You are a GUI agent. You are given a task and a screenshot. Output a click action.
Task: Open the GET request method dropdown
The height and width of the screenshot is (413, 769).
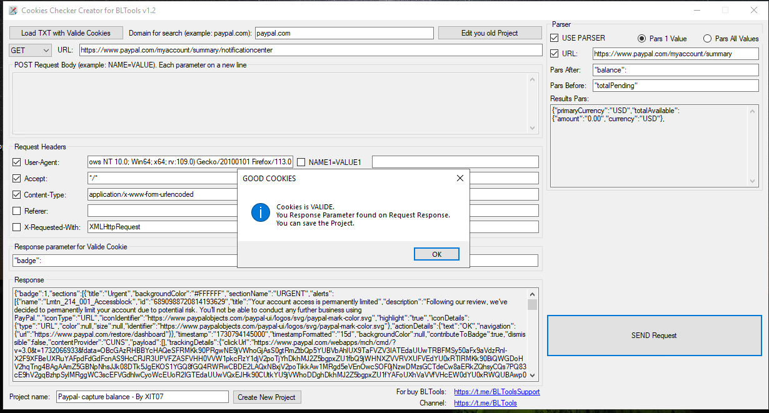(30, 50)
